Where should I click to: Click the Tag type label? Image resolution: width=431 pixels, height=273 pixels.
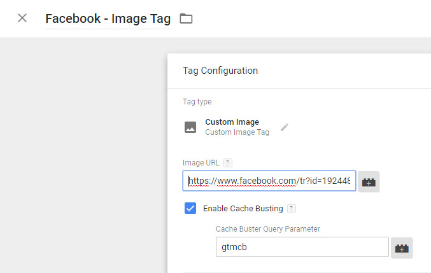pos(197,102)
